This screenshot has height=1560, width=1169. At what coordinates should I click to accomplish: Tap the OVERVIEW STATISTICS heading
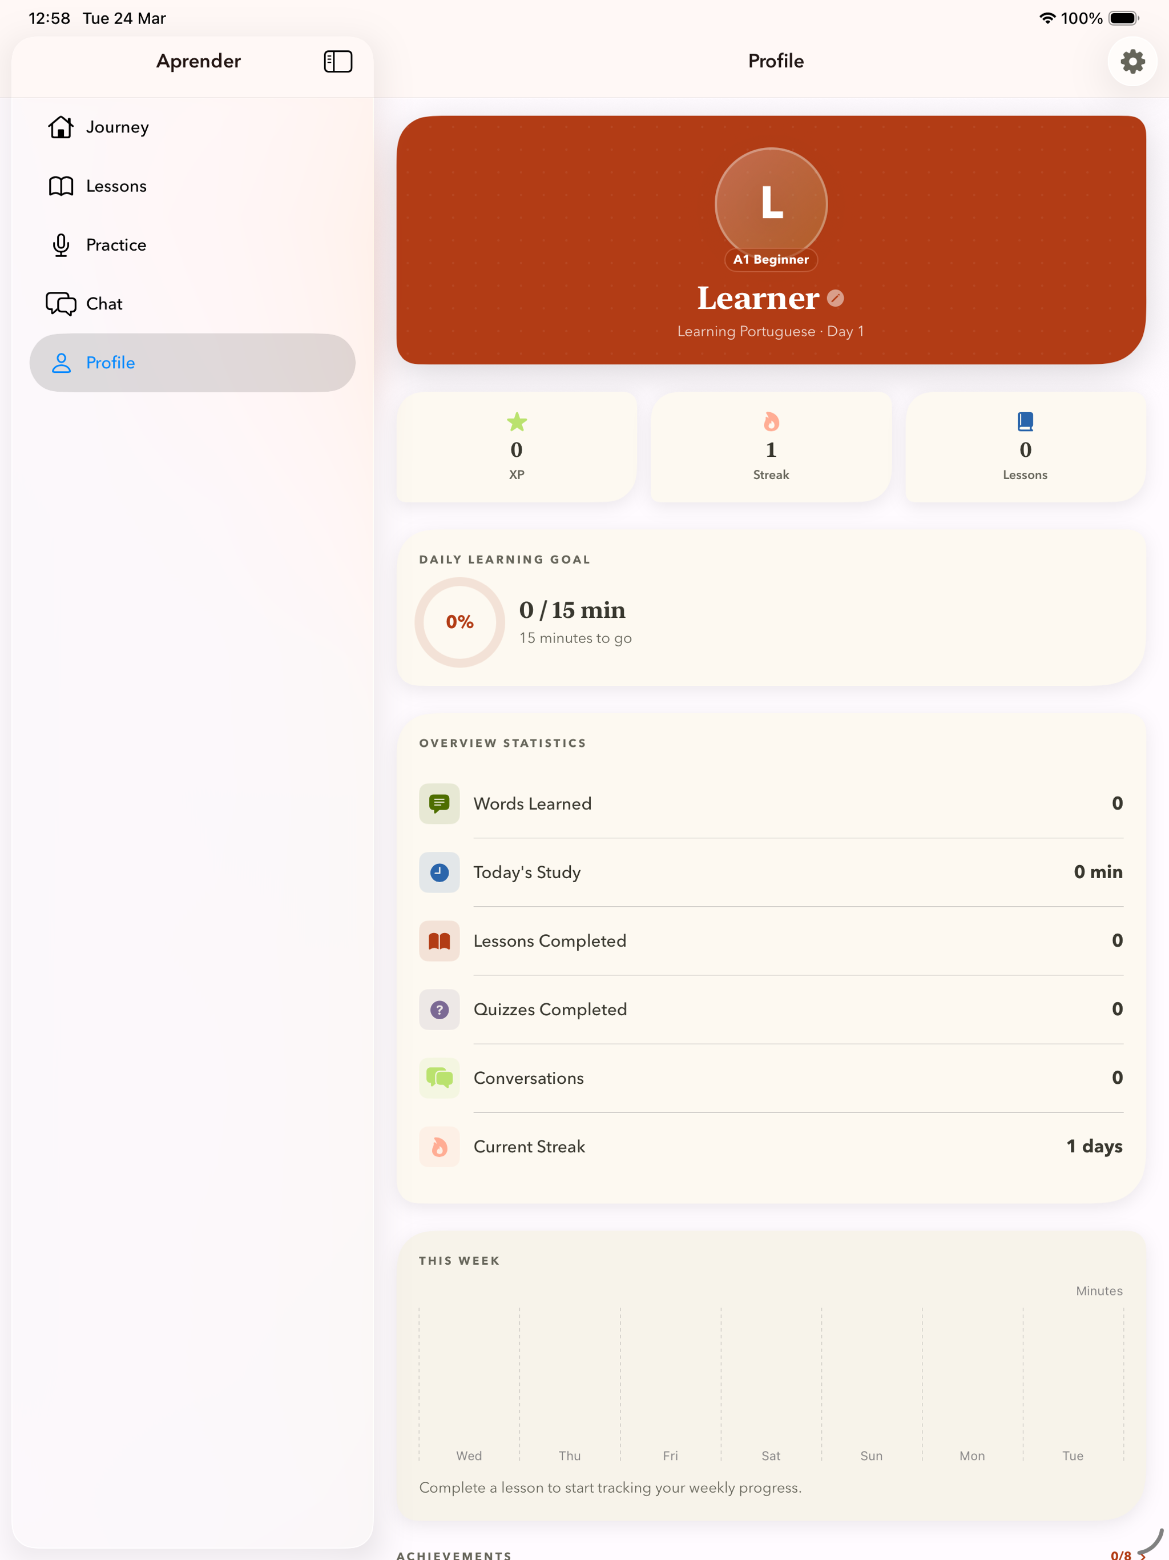click(503, 743)
